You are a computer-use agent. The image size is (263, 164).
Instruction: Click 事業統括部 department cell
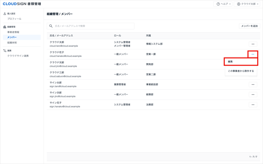[152, 84]
